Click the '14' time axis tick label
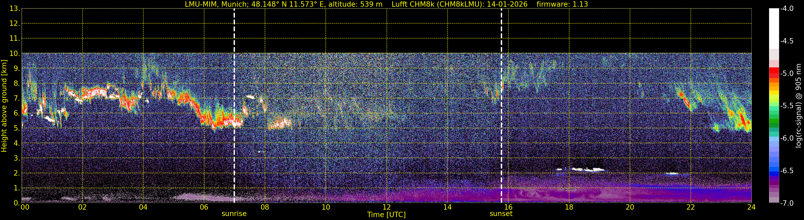The height and width of the screenshot is (220, 804). pos(447,207)
